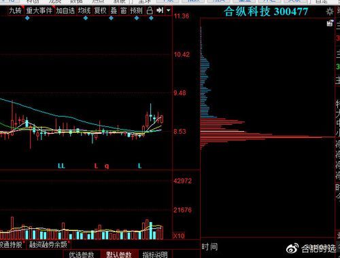Open the 重大事件 events list

tap(39, 10)
